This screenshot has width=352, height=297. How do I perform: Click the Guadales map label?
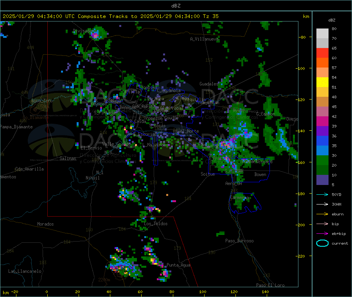coord(209,84)
